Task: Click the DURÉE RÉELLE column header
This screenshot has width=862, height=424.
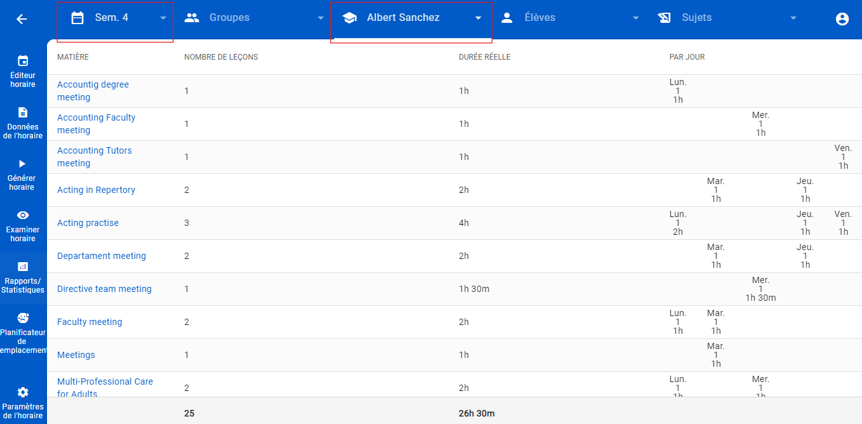Action: click(x=485, y=57)
